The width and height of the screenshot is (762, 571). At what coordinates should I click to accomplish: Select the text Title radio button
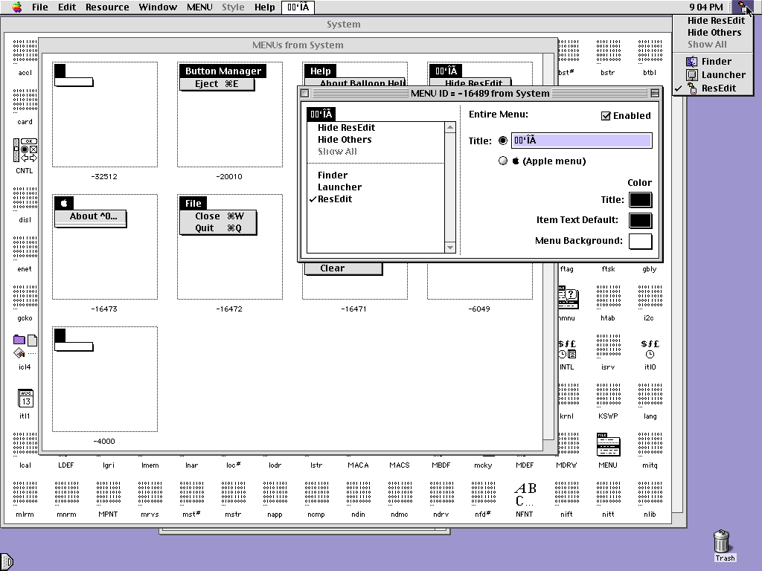point(503,141)
